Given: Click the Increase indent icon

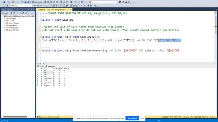Looking at the screenshot, I should [x=91, y=6].
